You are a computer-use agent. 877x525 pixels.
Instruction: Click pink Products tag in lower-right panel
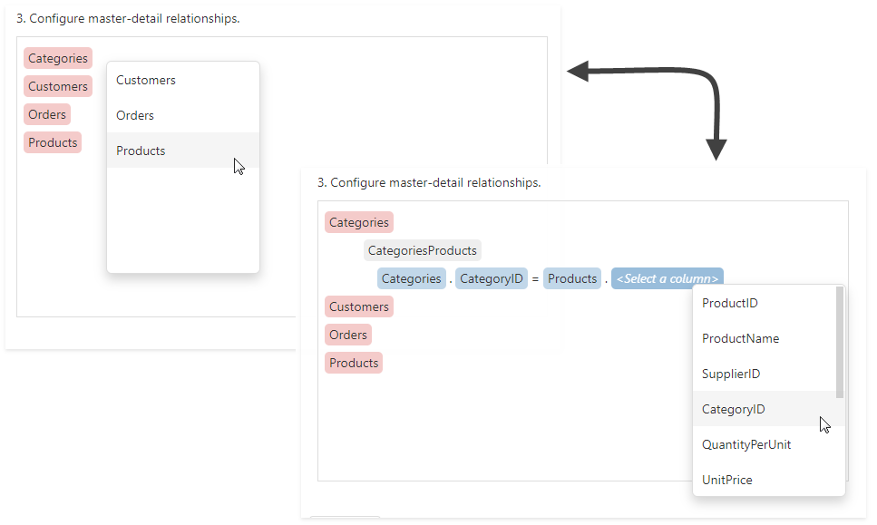(x=354, y=363)
